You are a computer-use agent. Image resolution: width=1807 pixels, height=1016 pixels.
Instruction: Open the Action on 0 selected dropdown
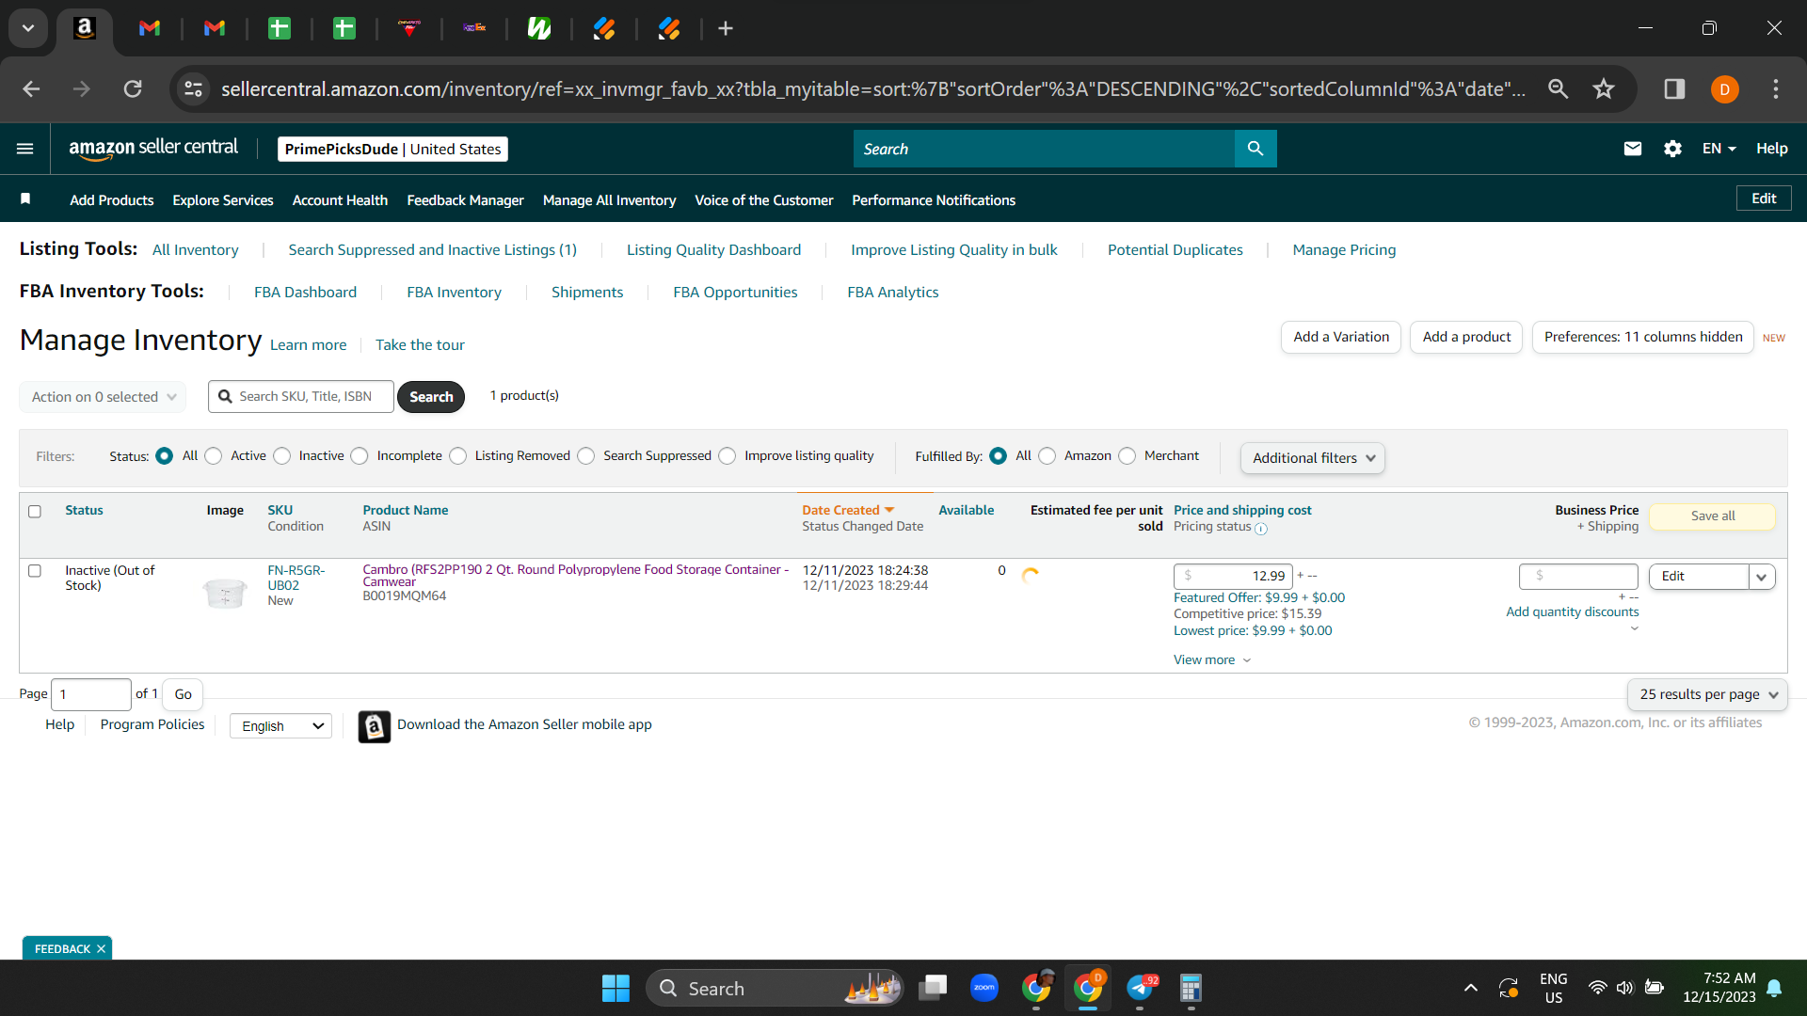click(103, 397)
